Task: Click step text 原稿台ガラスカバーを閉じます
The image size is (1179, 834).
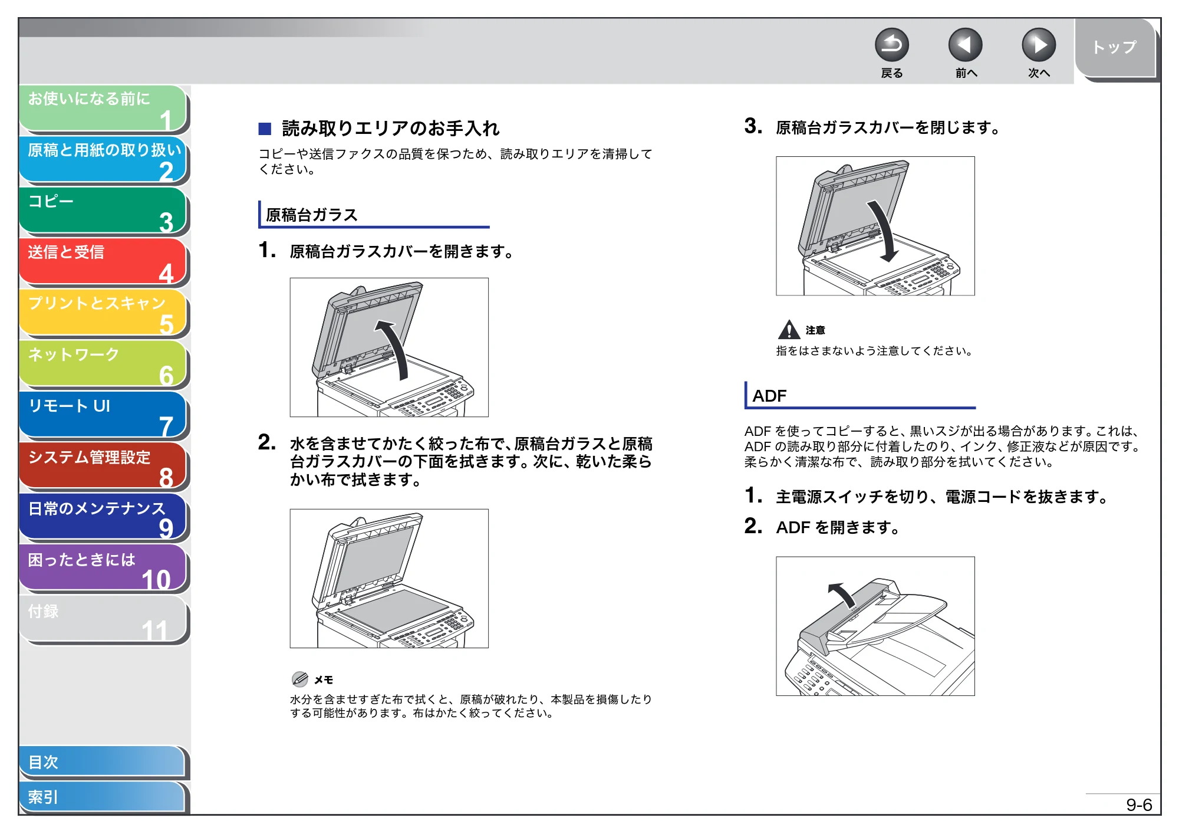Action: (888, 127)
